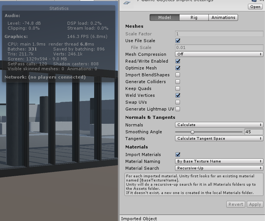Click the Smoothing Angle slider handle
The image size is (265, 221).
pyautogui.click(x=192, y=132)
